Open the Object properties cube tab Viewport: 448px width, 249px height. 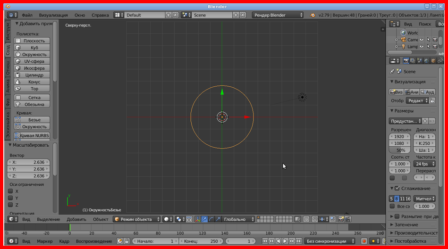pyautogui.click(x=433, y=61)
